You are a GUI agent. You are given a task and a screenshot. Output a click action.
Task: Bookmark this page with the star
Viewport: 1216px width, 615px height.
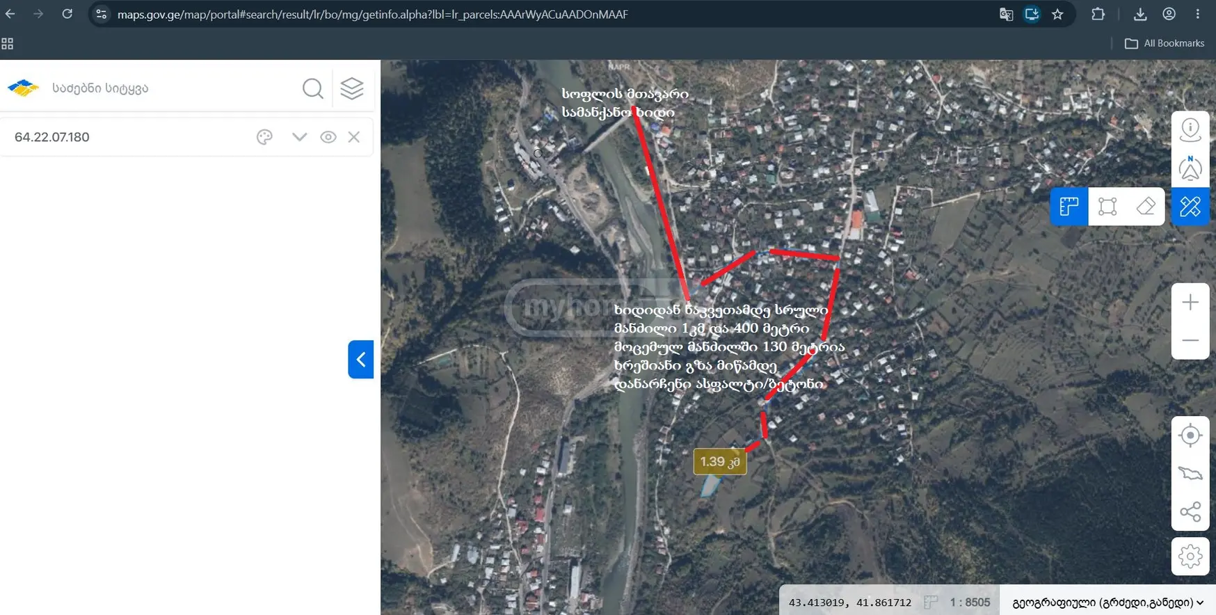point(1057,14)
